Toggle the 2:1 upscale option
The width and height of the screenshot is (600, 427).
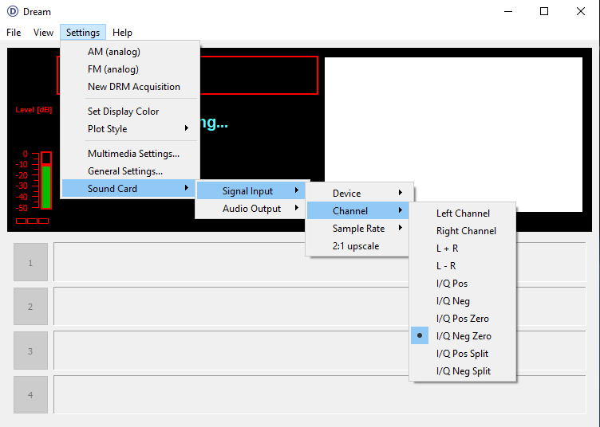356,246
